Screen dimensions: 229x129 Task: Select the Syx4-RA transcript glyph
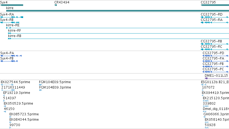point(12,17)
